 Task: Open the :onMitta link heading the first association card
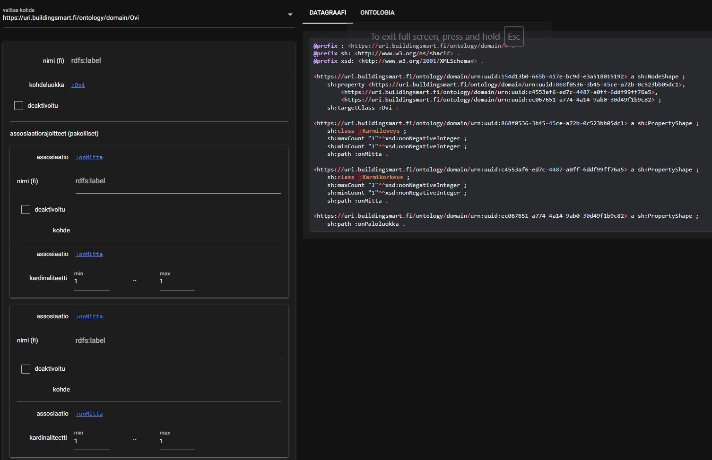(x=89, y=157)
